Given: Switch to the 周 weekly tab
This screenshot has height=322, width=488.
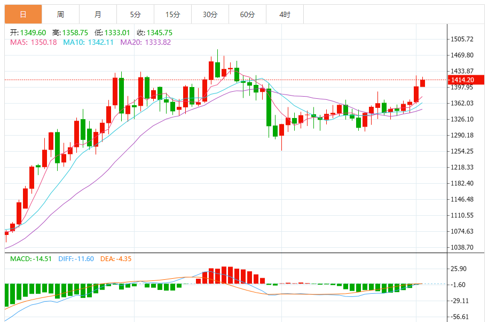Looking at the screenshot, I should tap(61, 14).
